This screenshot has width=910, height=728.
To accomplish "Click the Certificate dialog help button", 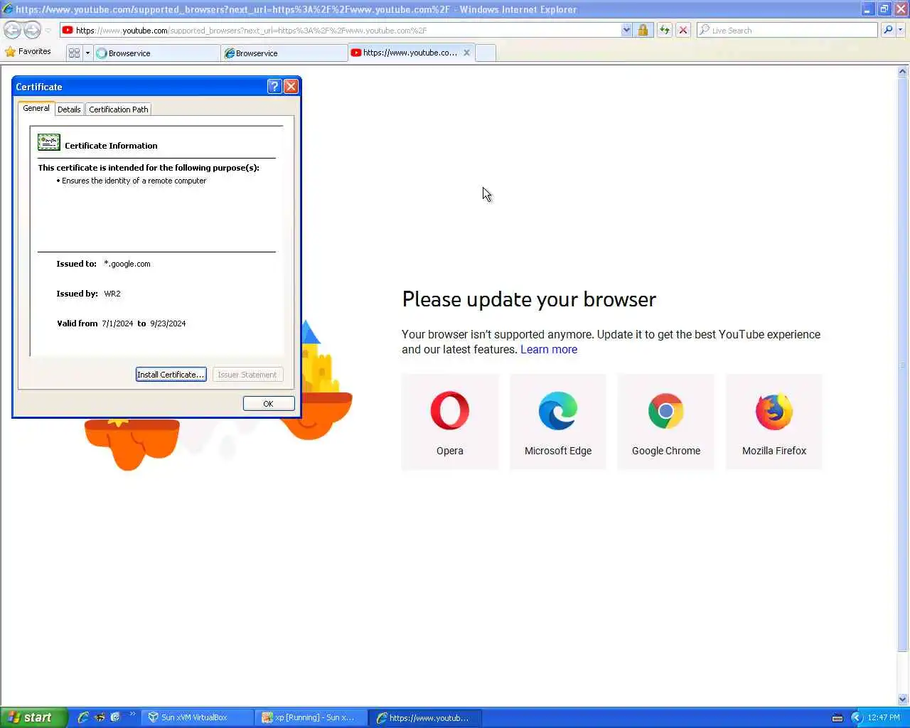I will [274, 86].
